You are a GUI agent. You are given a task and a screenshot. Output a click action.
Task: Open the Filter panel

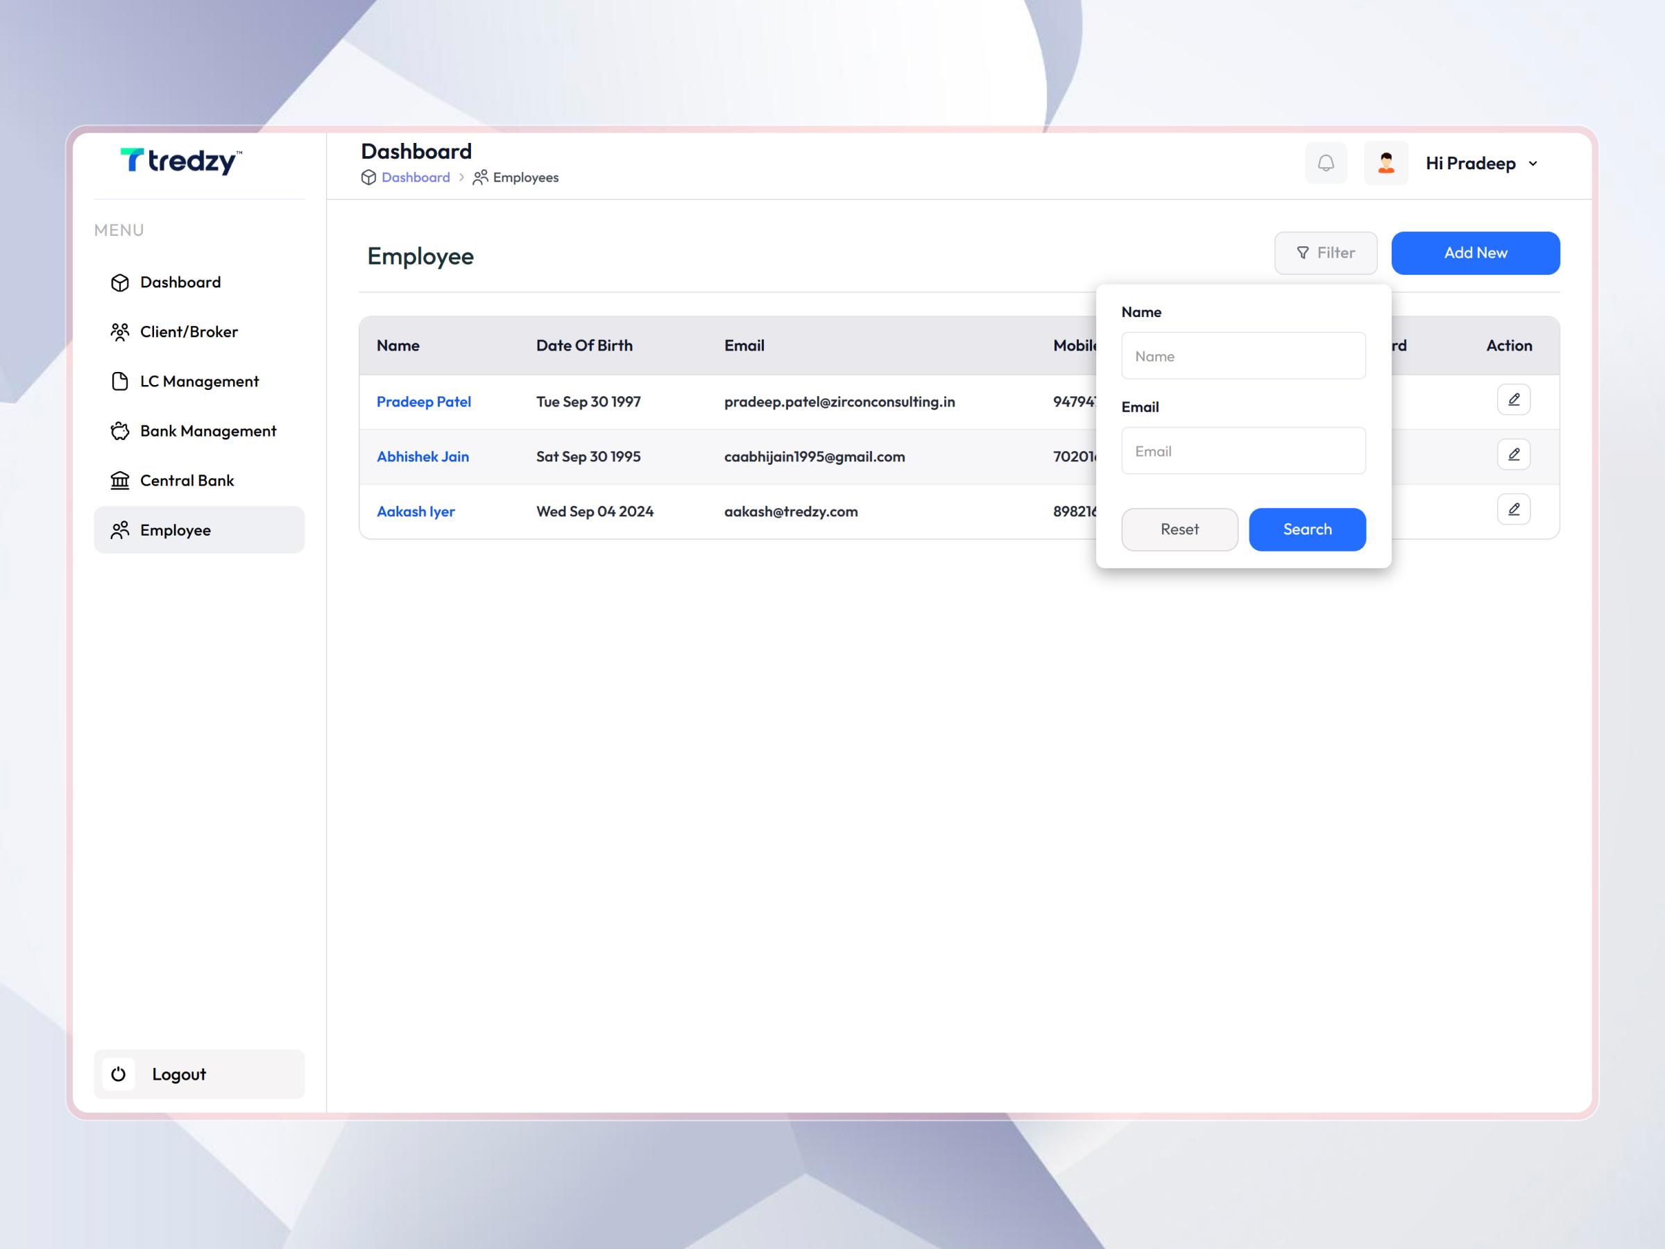click(1325, 253)
